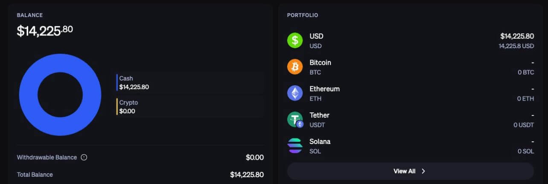Open the View All portfolio button
The image size is (548, 184).
pos(410,171)
